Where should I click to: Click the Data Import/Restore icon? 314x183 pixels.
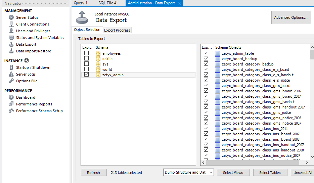(x=11, y=51)
